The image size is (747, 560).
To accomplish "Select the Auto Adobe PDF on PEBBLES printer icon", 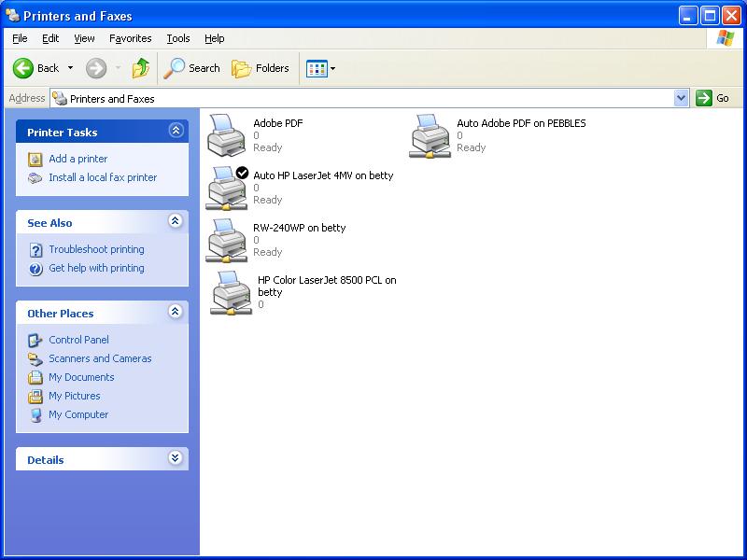I will click(430, 135).
